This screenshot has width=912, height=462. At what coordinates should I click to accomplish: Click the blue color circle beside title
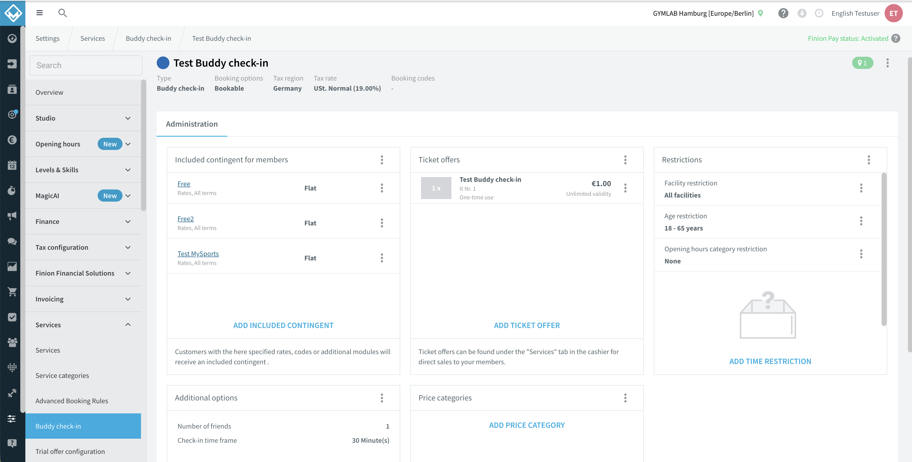tap(163, 63)
